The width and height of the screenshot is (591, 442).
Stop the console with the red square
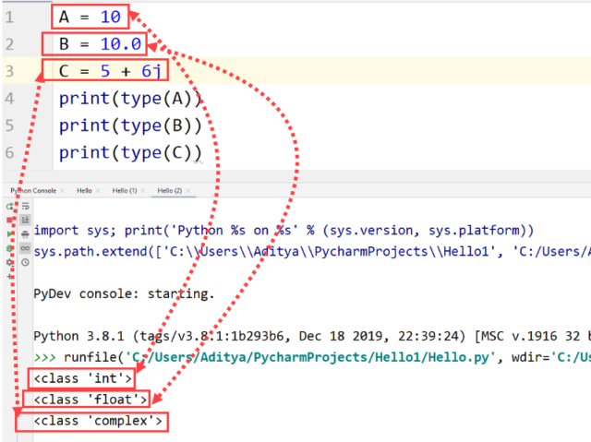pos(9,221)
